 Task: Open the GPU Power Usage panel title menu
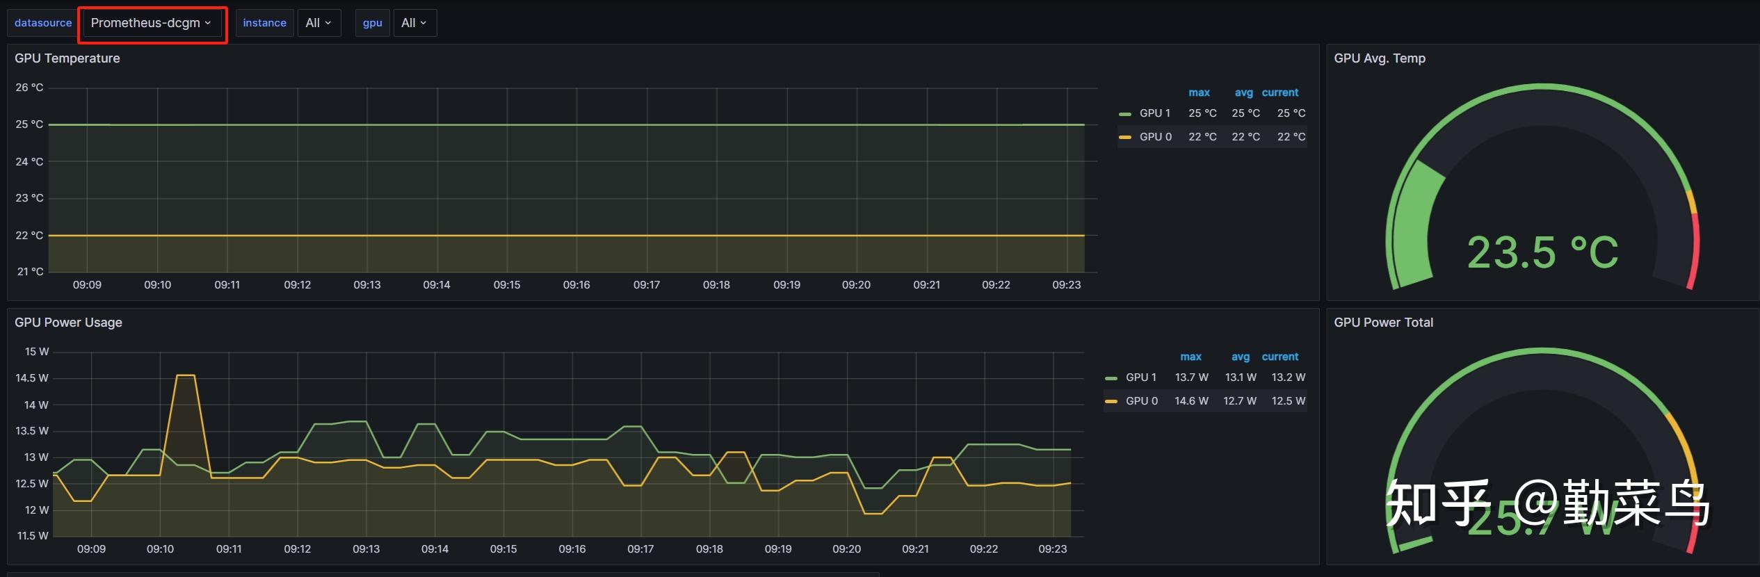(68, 323)
